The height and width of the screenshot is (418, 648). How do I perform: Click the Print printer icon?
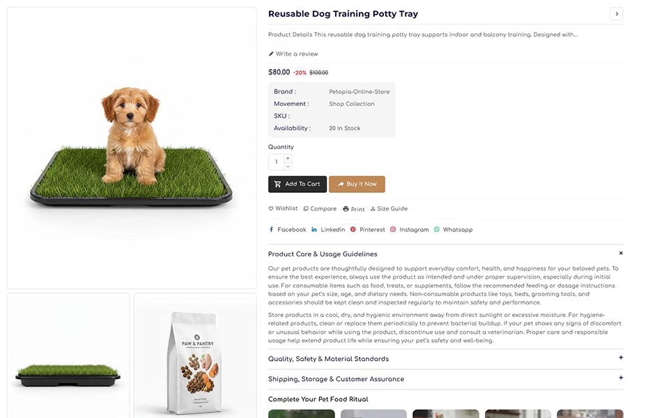[346, 209]
